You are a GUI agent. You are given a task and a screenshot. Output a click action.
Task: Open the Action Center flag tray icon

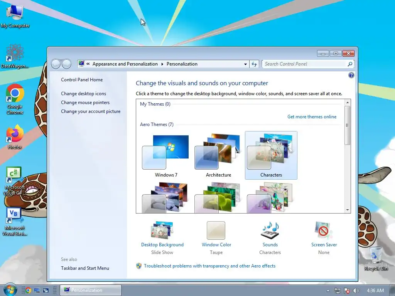(347, 291)
